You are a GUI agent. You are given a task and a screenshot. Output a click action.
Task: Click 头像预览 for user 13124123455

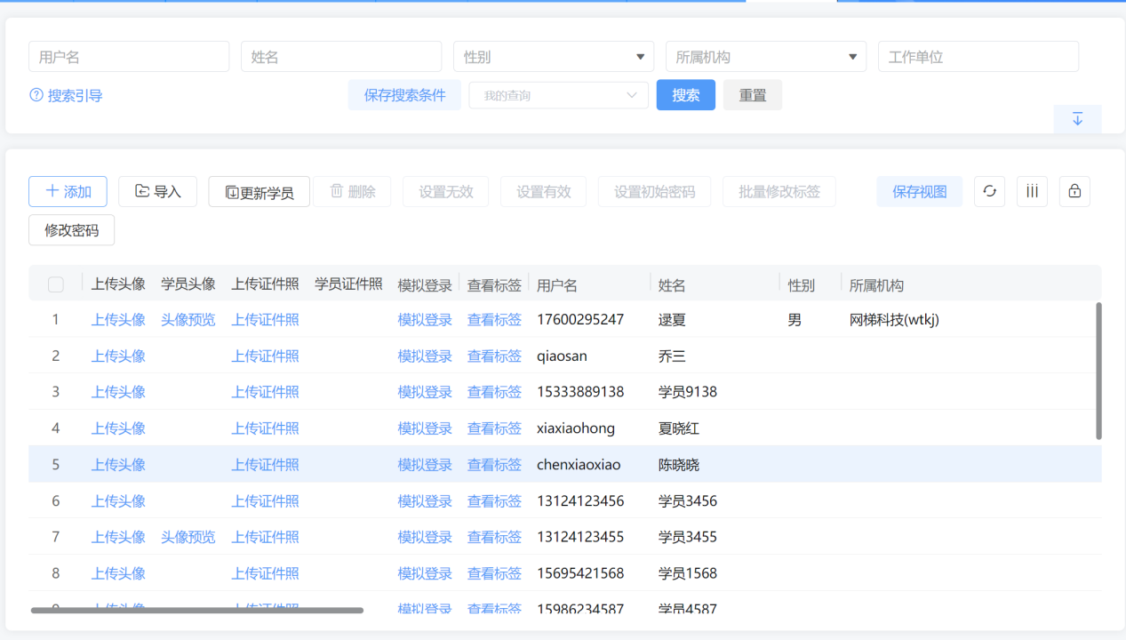[x=188, y=537]
